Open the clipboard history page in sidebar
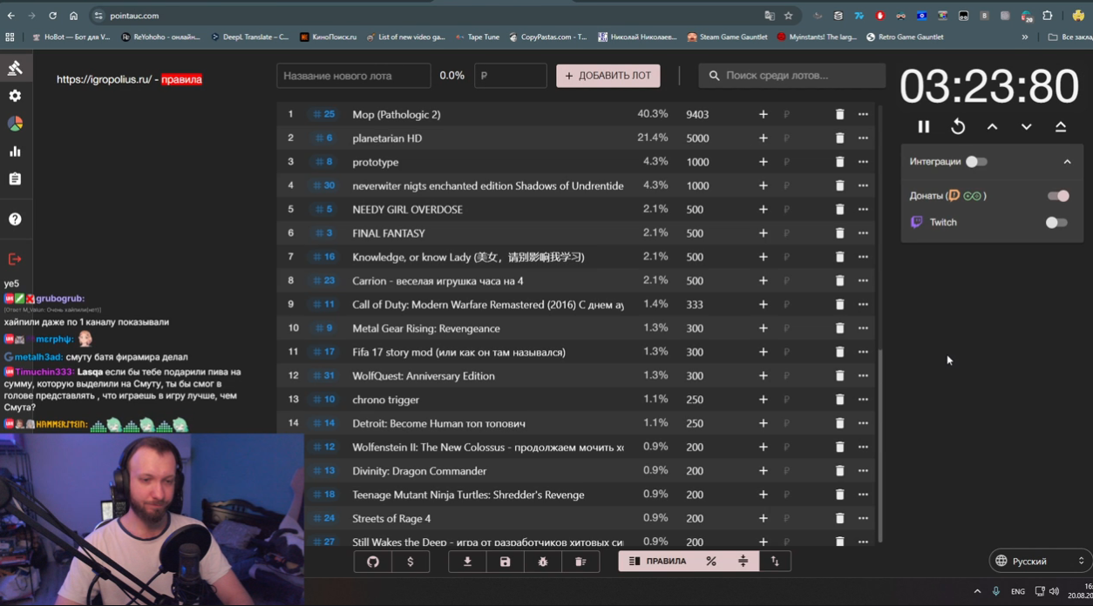This screenshot has height=606, width=1093. (15, 178)
